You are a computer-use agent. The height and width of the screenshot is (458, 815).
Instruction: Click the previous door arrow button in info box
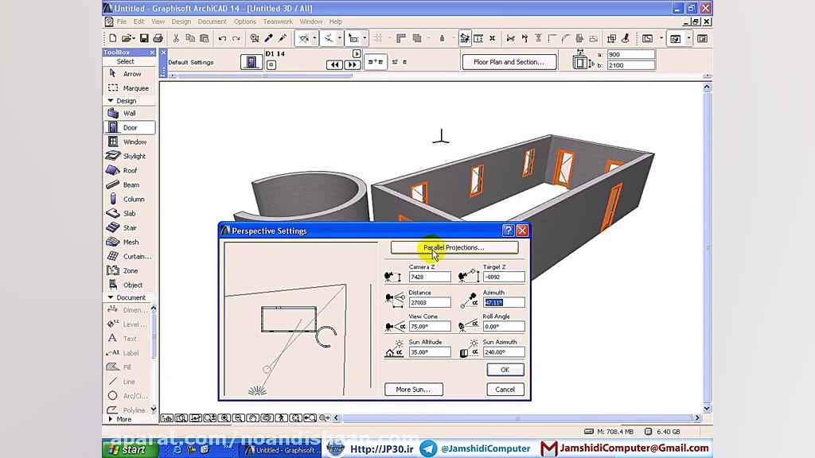(x=334, y=65)
